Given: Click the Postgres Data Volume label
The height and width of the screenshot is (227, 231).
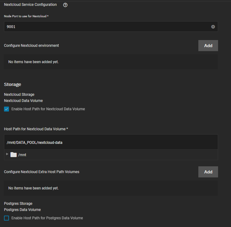Looking at the screenshot, I should tap(22, 210).
